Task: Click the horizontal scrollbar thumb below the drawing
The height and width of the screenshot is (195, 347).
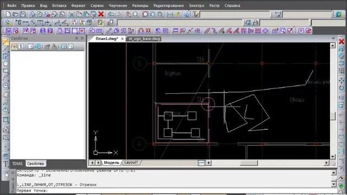Action: point(249,163)
